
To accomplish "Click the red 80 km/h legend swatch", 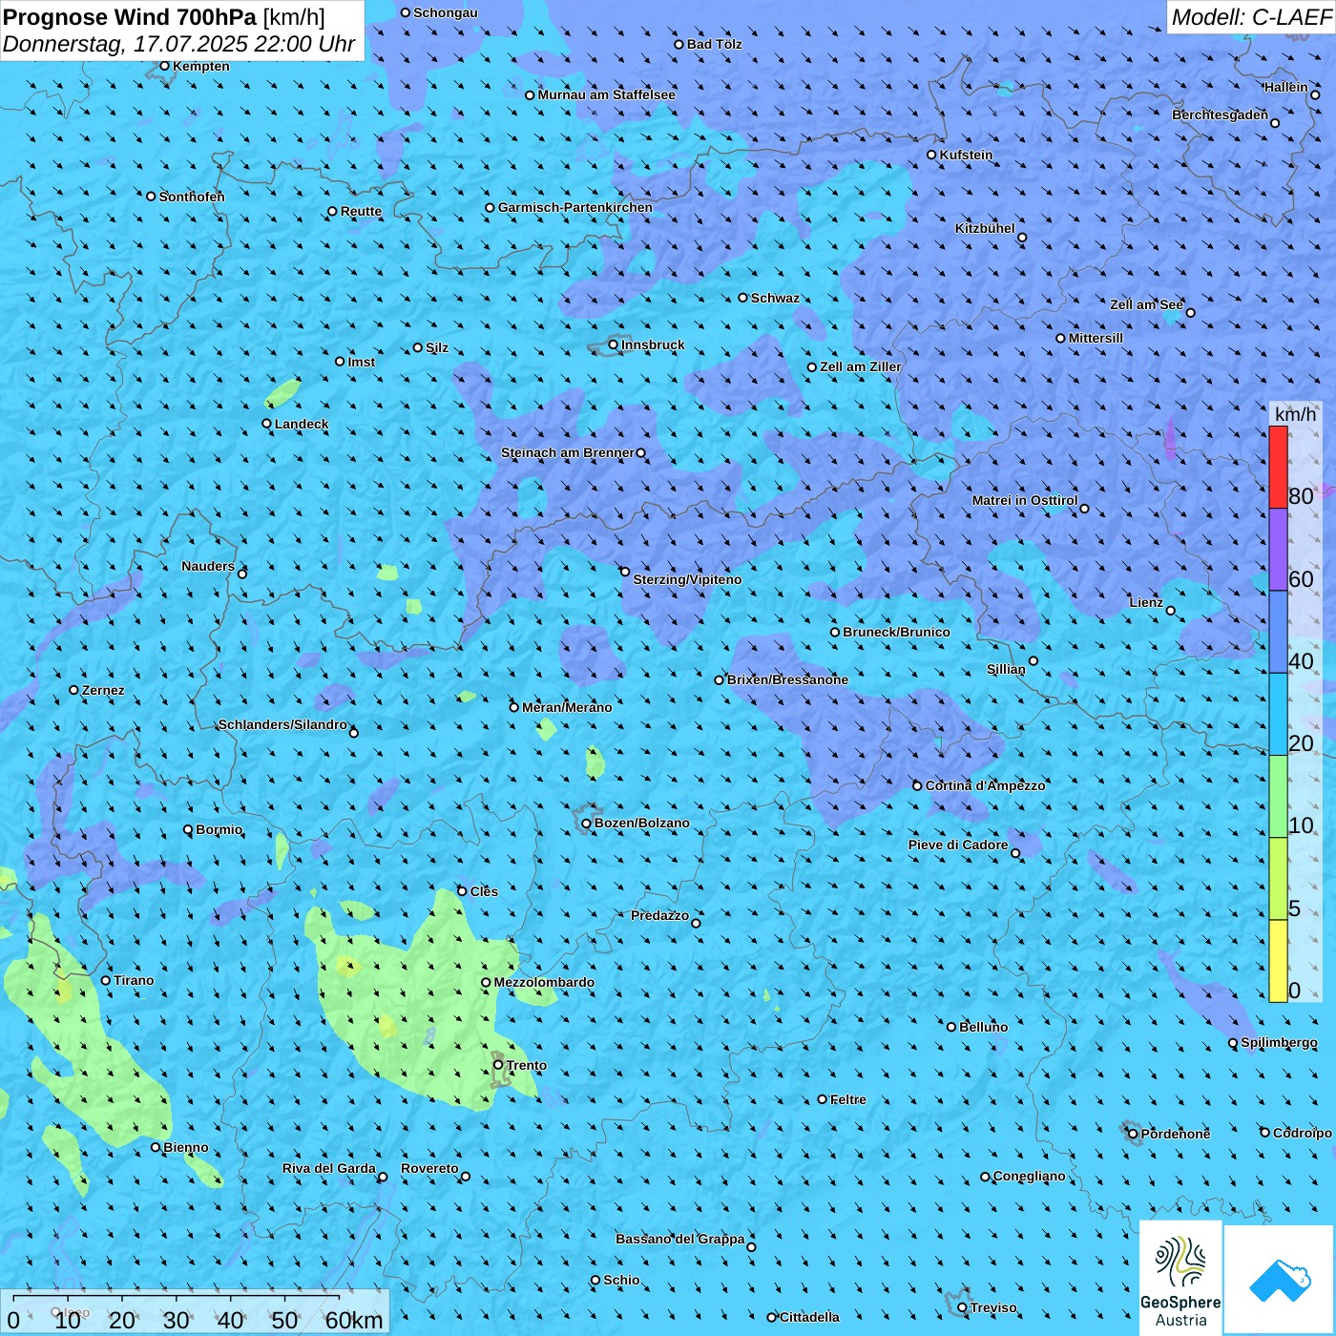I will 1278,467.
